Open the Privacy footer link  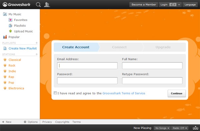click(47, 122)
